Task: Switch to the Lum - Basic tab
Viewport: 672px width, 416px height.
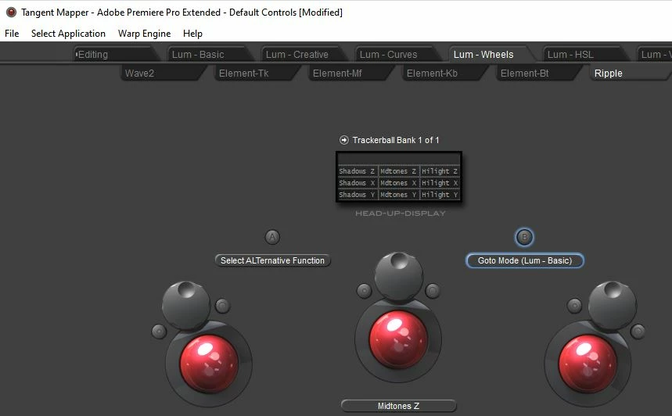Action: [x=209, y=55]
